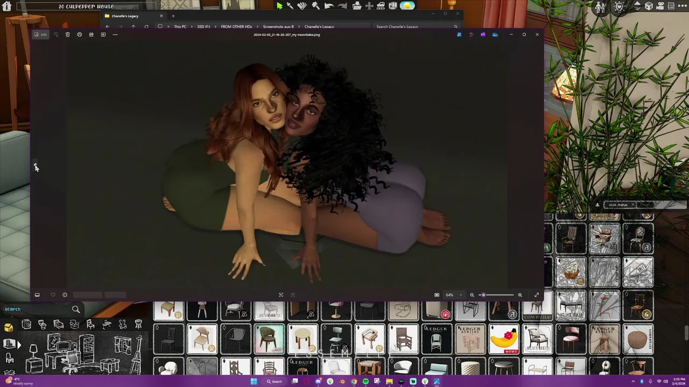This screenshot has height=387, width=689.
Task: Click the This PC breadcrumb in File Explorer
Action: pyautogui.click(x=180, y=26)
